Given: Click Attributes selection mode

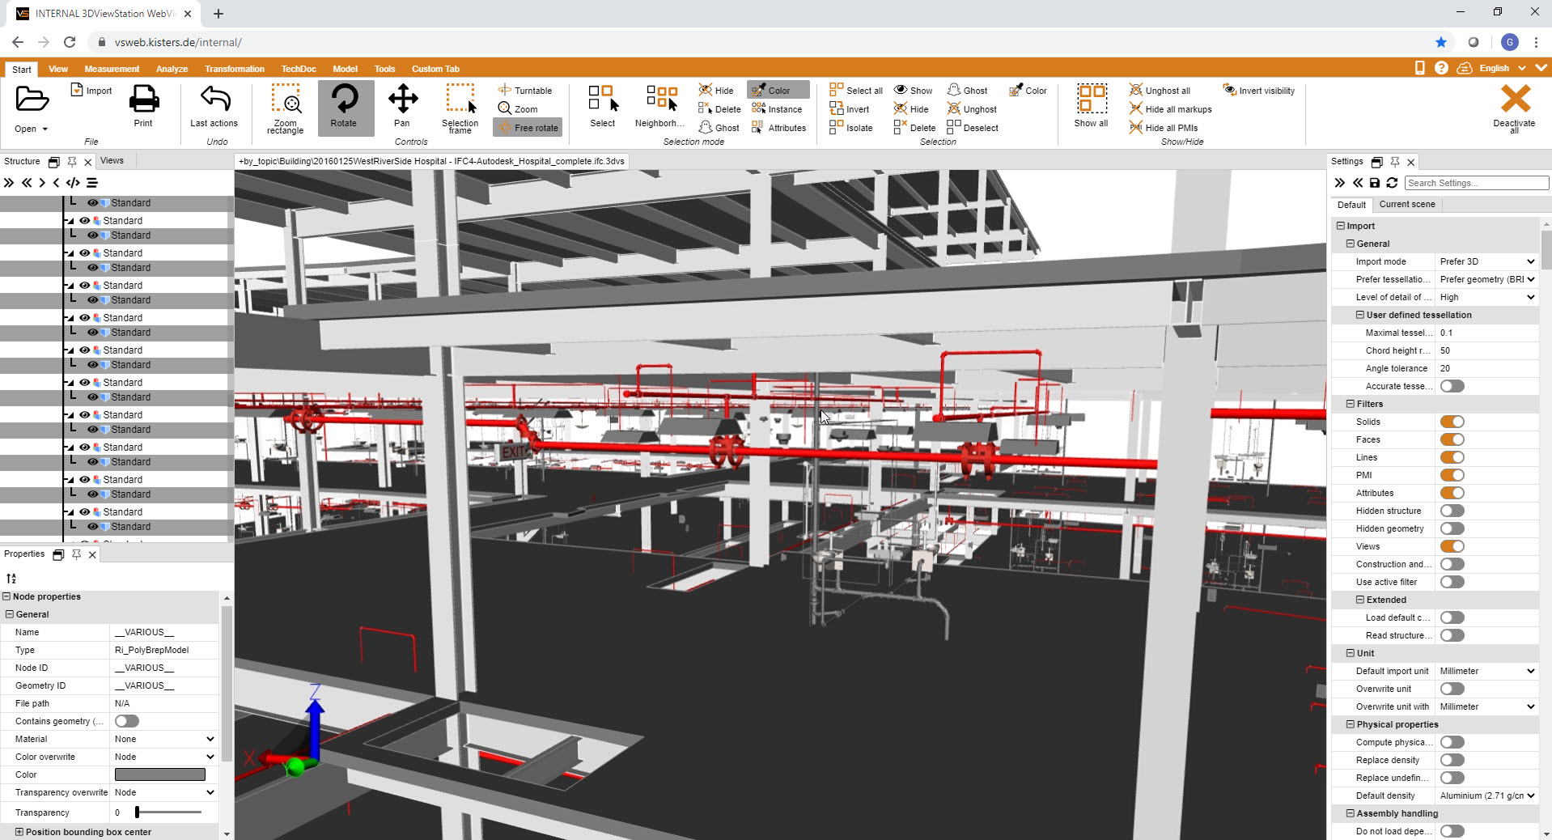Looking at the screenshot, I should [x=778, y=128].
